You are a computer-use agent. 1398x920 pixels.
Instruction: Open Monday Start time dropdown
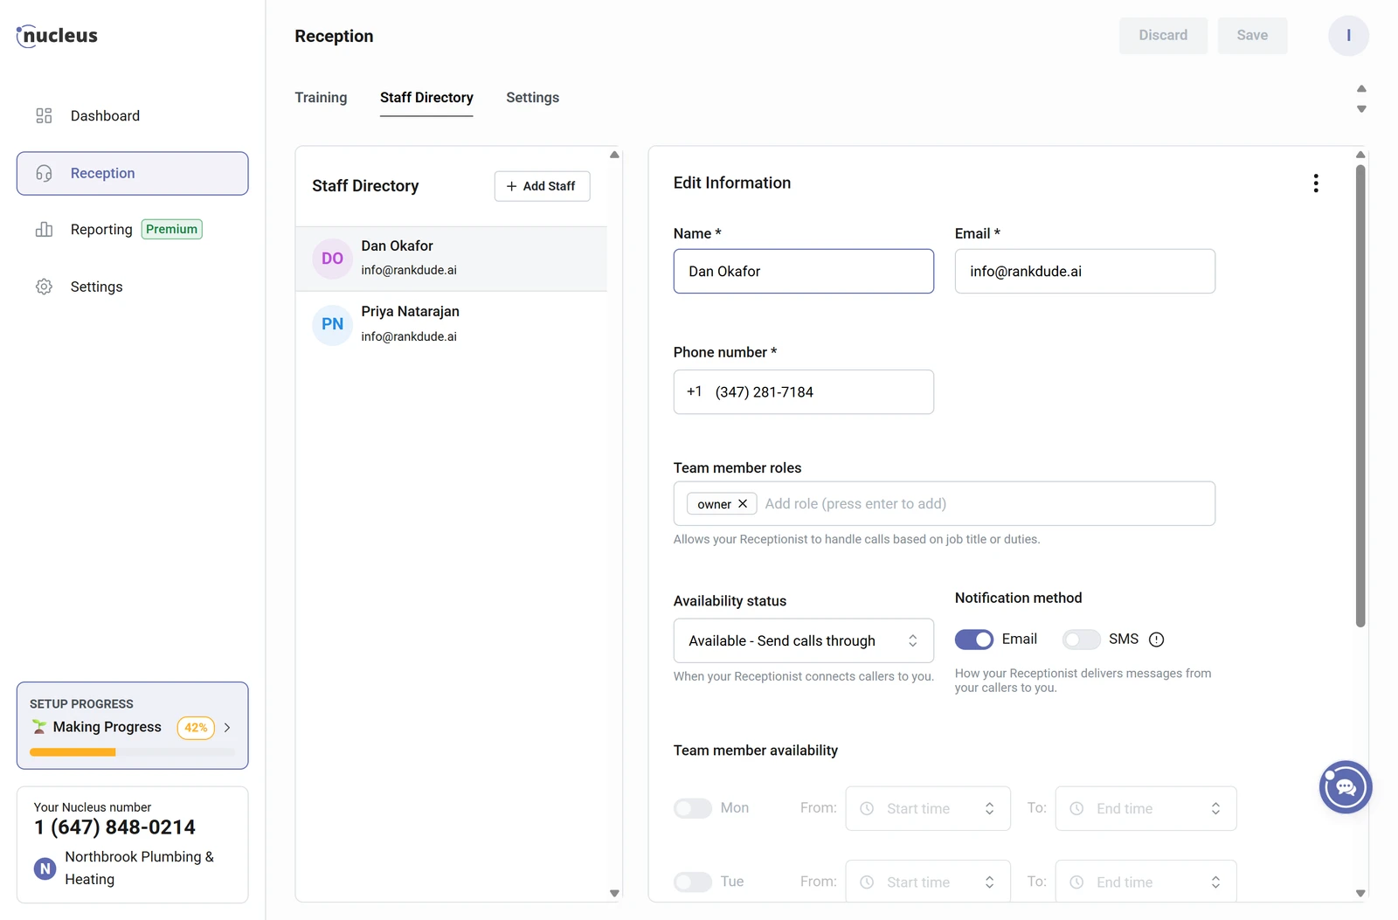[928, 809]
